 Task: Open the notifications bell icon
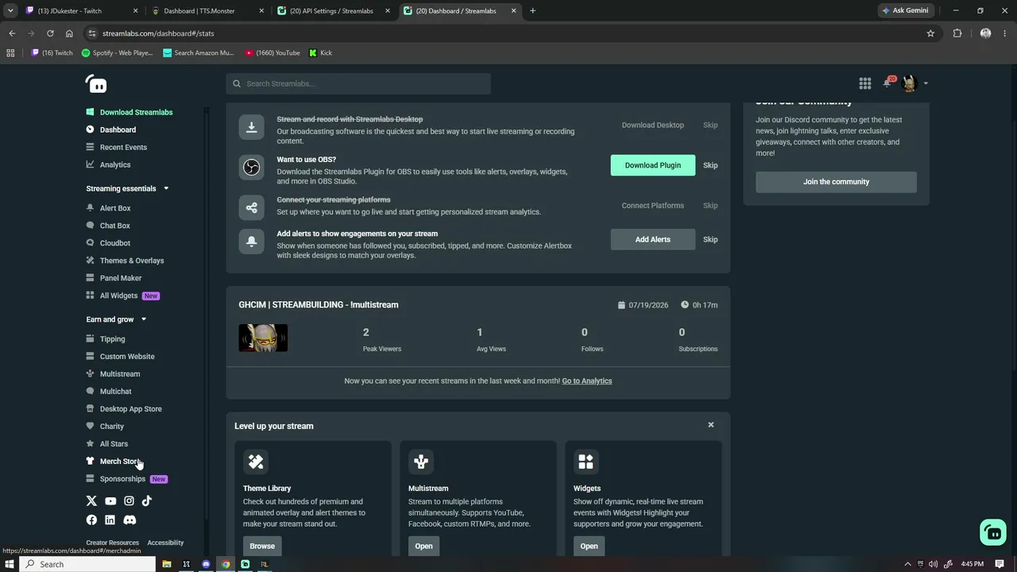pos(888,83)
